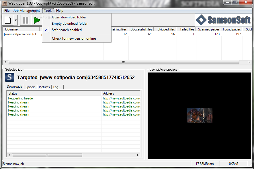Click the Status column header in Downloads
This screenshot has width=254, height=169.
[x=54, y=93]
